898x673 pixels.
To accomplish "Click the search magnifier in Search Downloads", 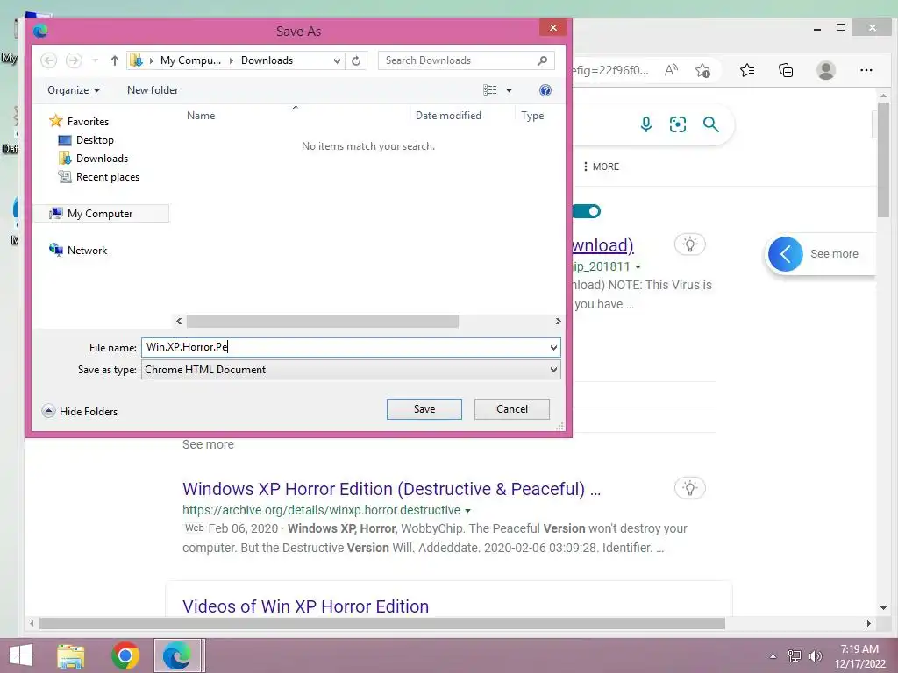I will [x=542, y=60].
